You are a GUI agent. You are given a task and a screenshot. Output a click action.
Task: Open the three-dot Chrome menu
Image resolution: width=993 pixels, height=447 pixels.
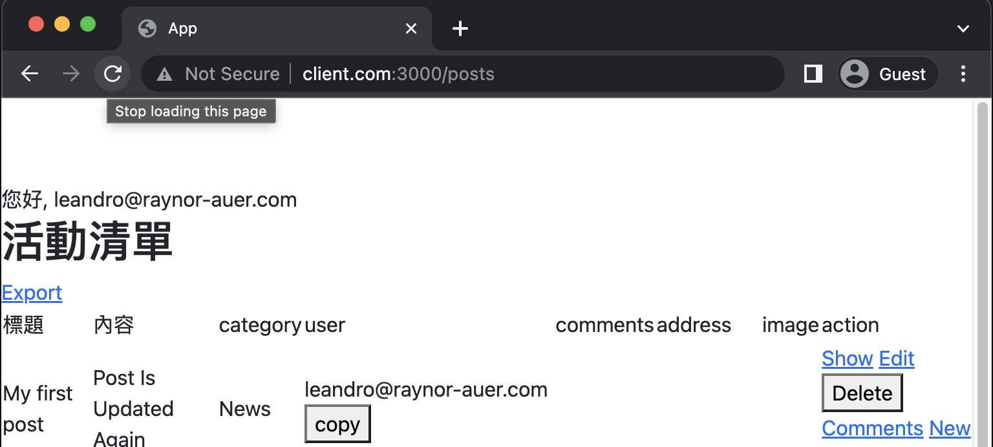pyautogui.click(x=963, y=74)
